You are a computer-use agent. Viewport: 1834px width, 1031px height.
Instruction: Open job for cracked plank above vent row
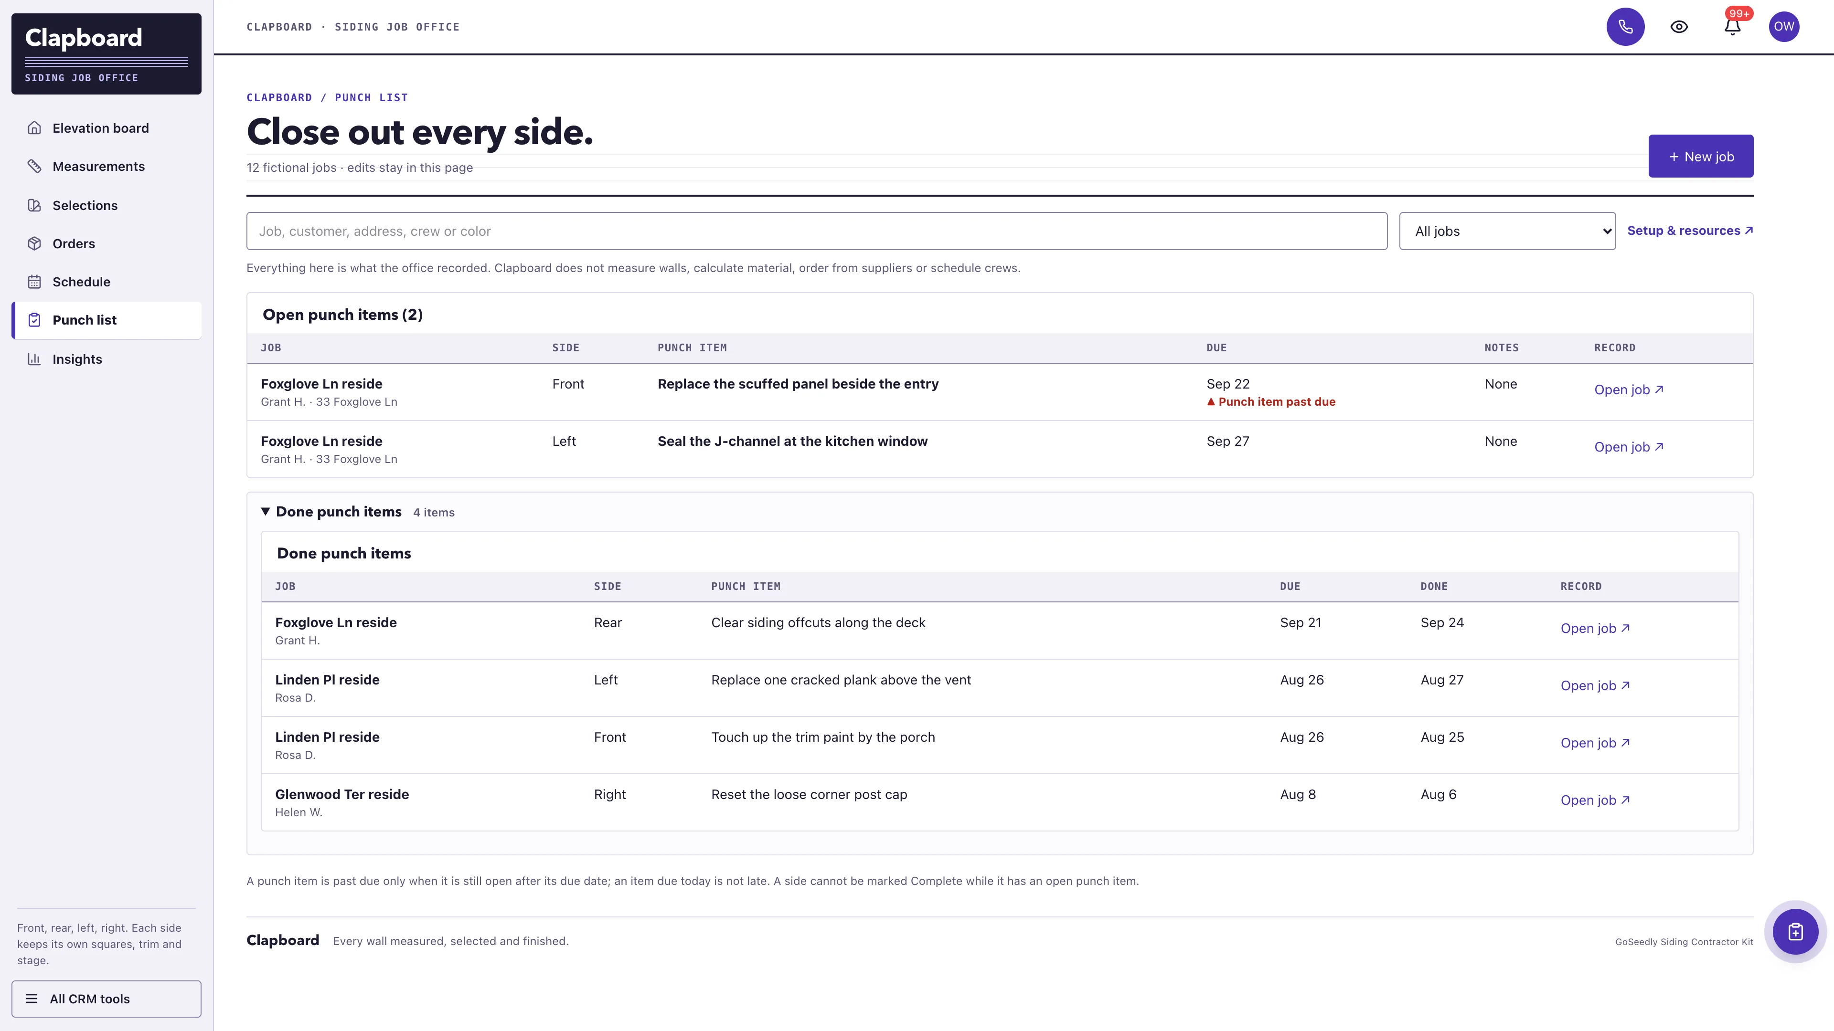point(1595,685)
